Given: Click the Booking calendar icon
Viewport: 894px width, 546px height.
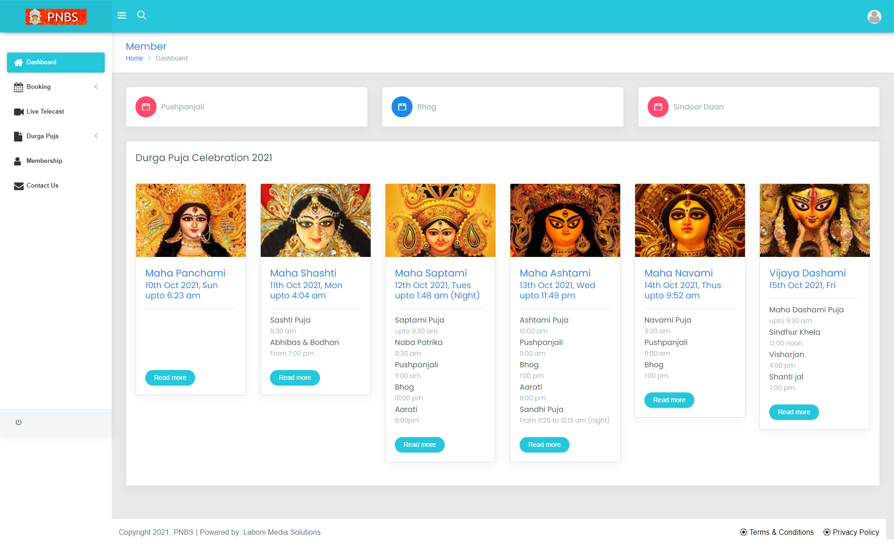Looking at the screenshot, I should pyautogui.click(x=19, y=87).
